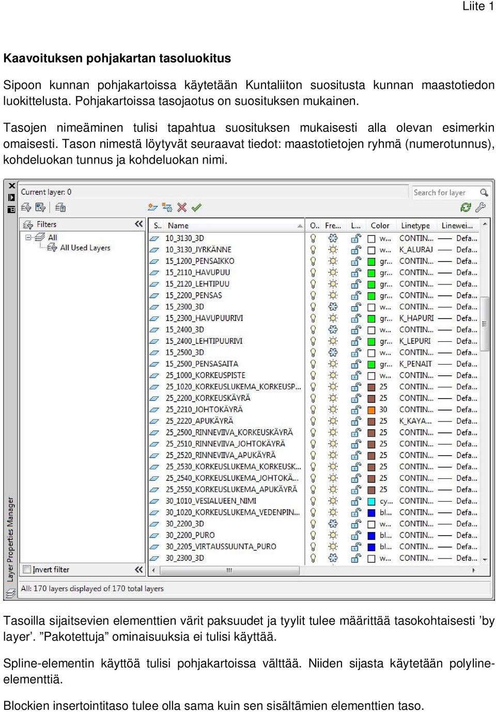This screenshot has height=712, width=496.
Task: Toggle freeze for the 10_3130_3D layer
Action: coord(333,238)
